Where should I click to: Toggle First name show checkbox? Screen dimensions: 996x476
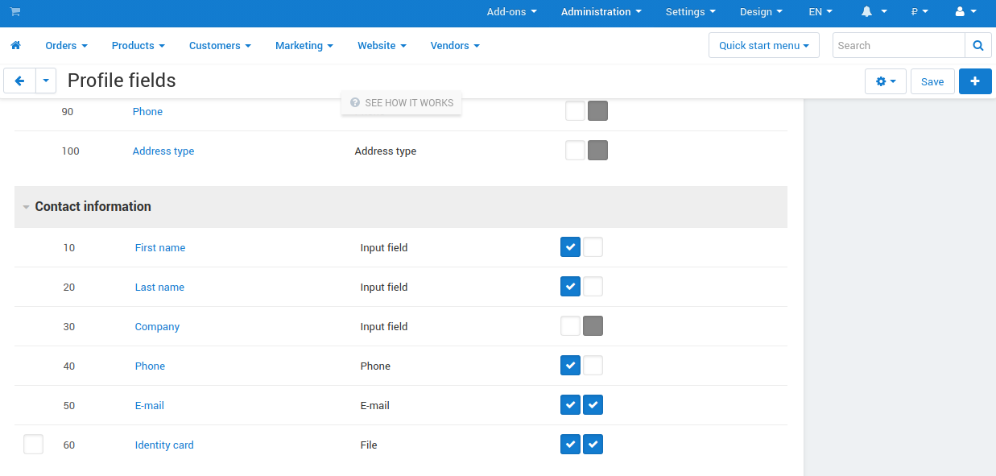coord(570,247)
